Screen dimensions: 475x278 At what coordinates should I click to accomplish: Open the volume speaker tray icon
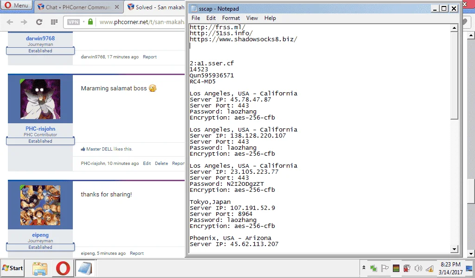tap(418, 268)
